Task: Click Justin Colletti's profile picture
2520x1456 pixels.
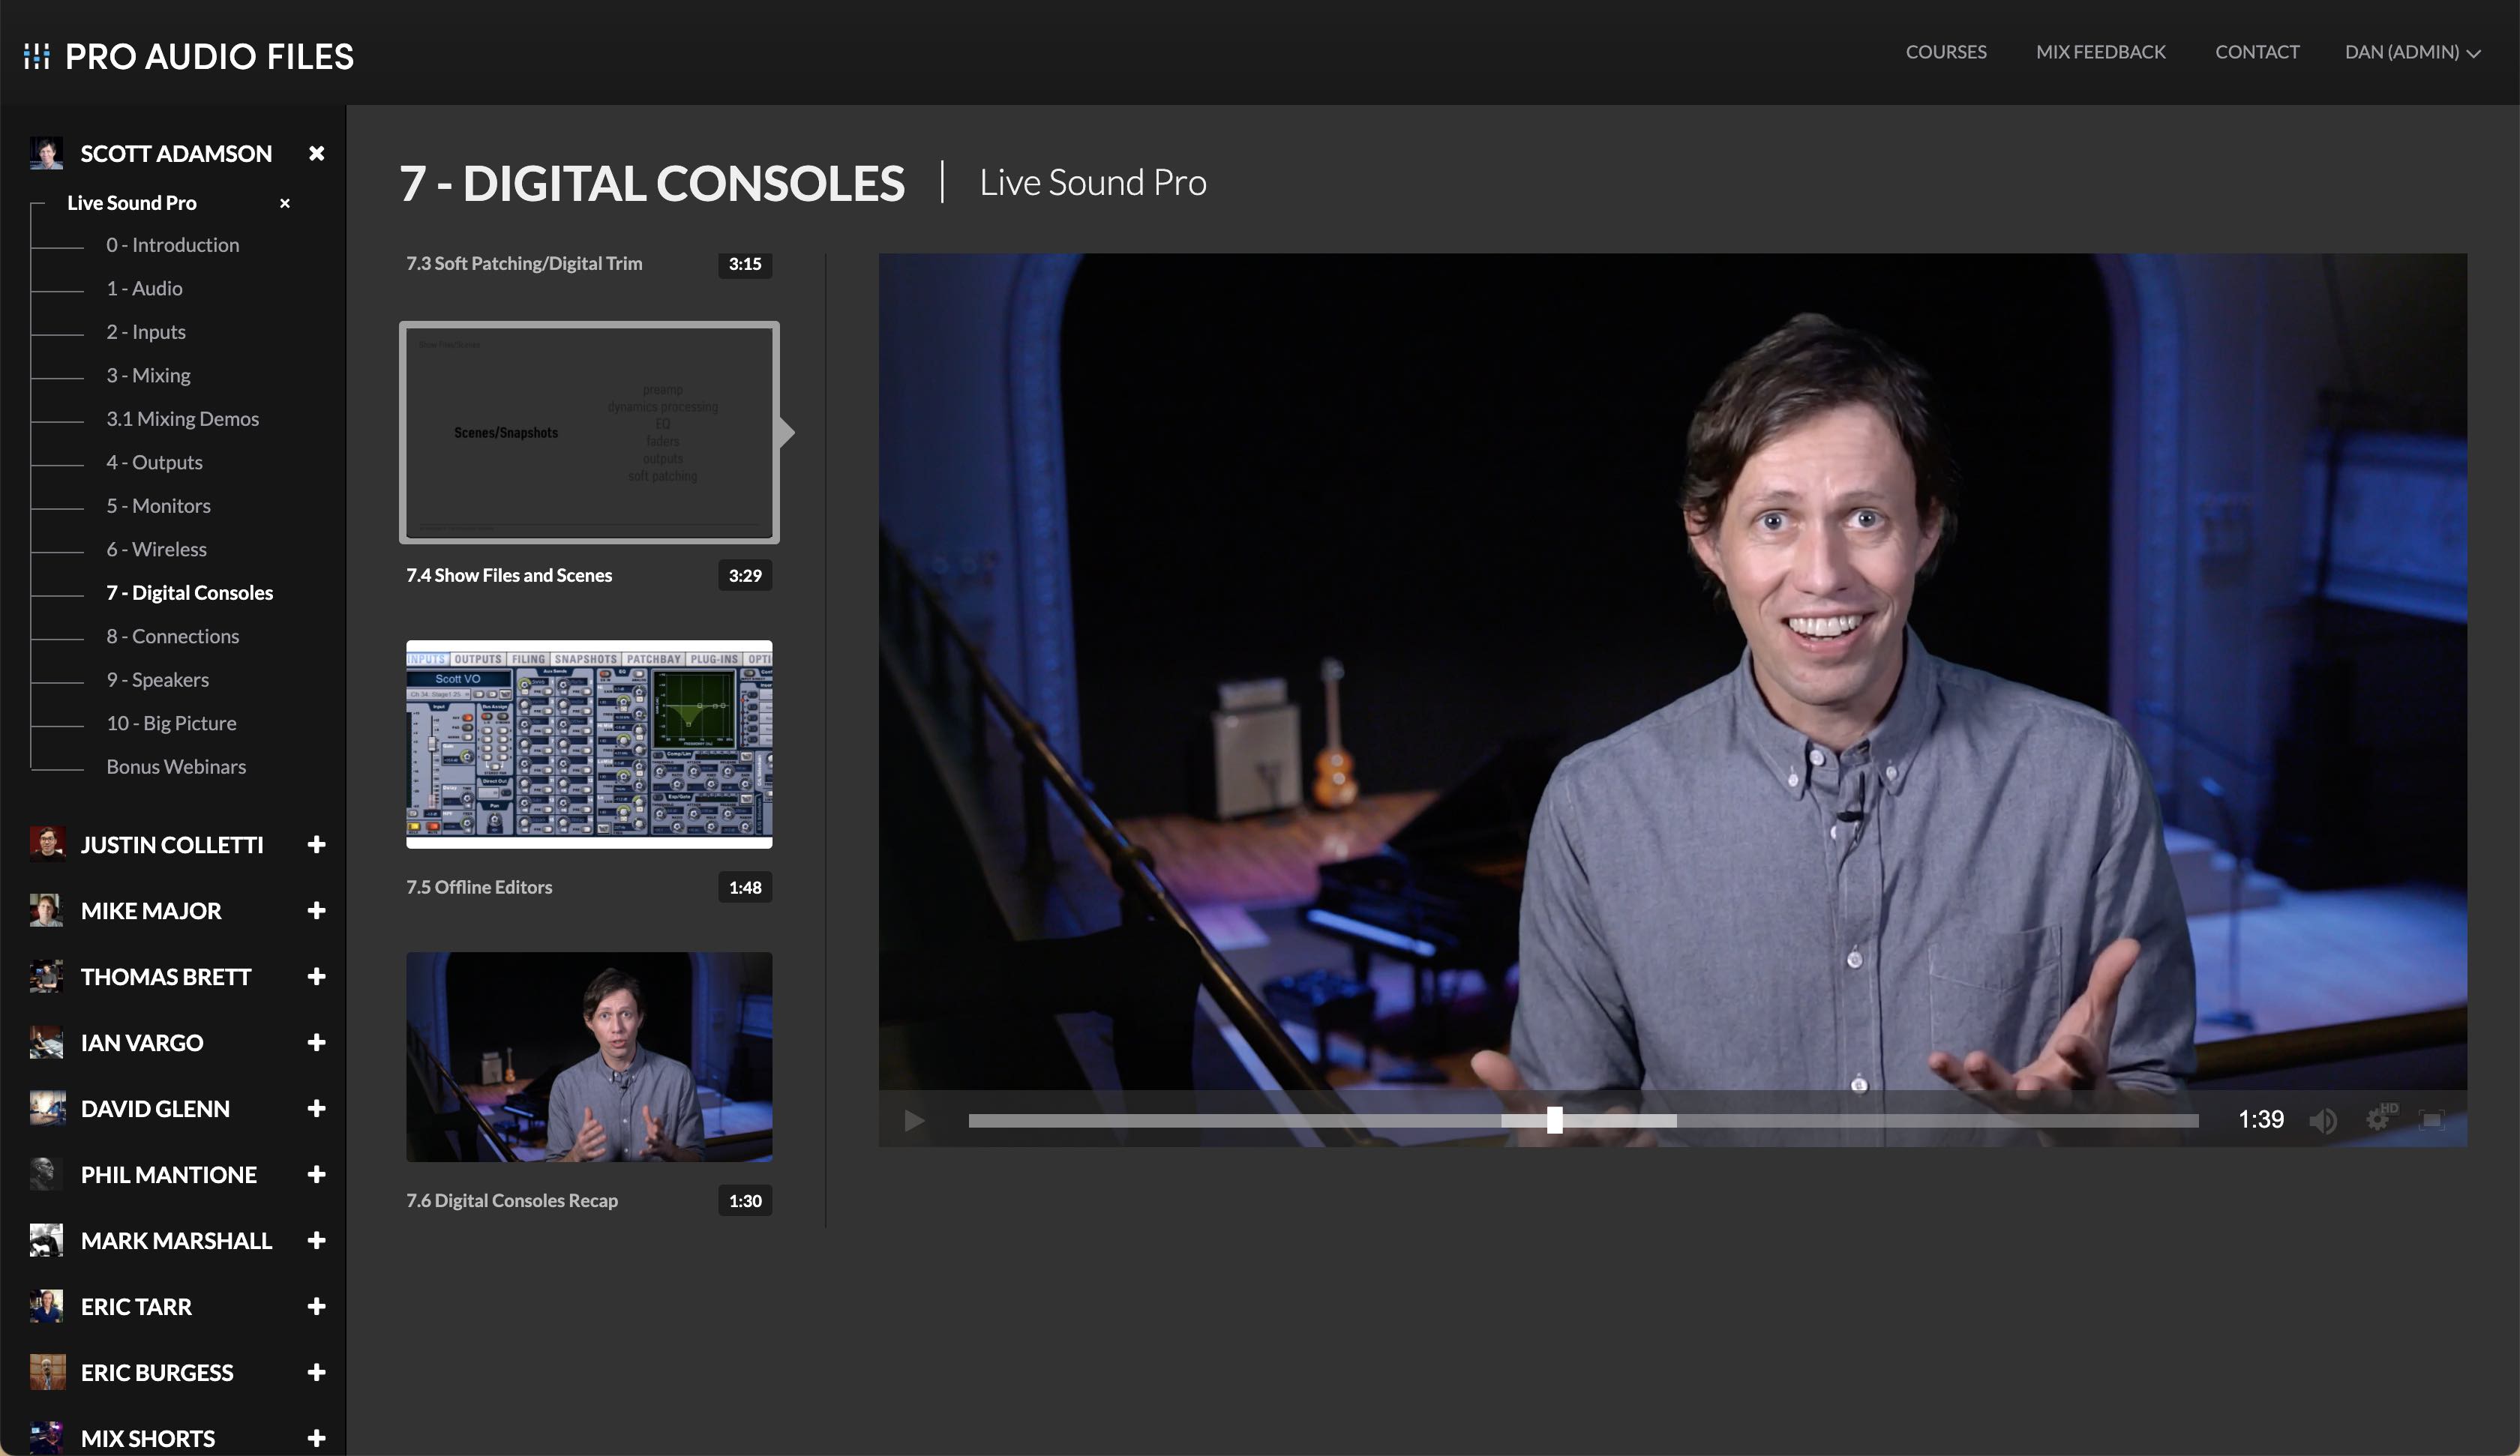Action: pyautogui.click(x=45, y=844)
